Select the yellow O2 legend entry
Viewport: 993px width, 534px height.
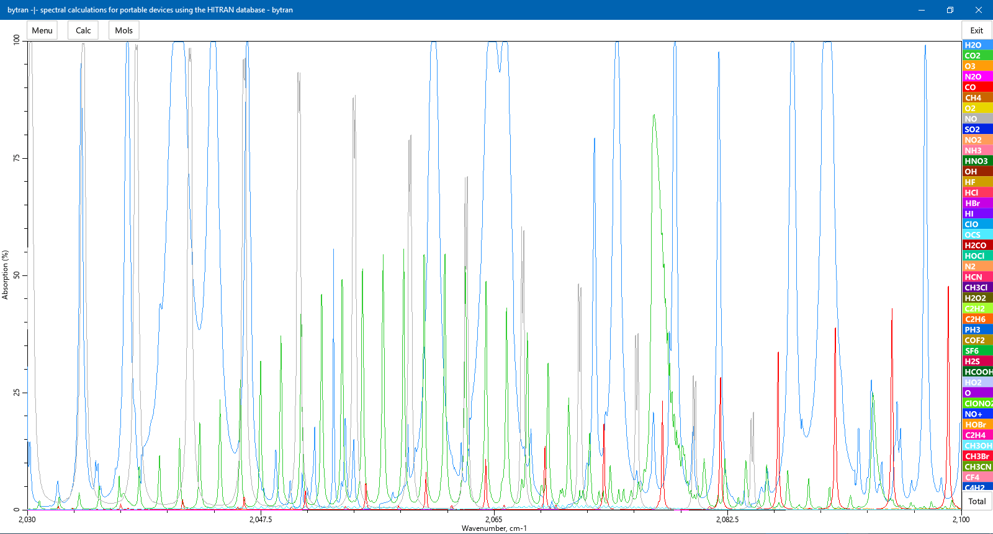pyautogui.click(x=977, y=109)
